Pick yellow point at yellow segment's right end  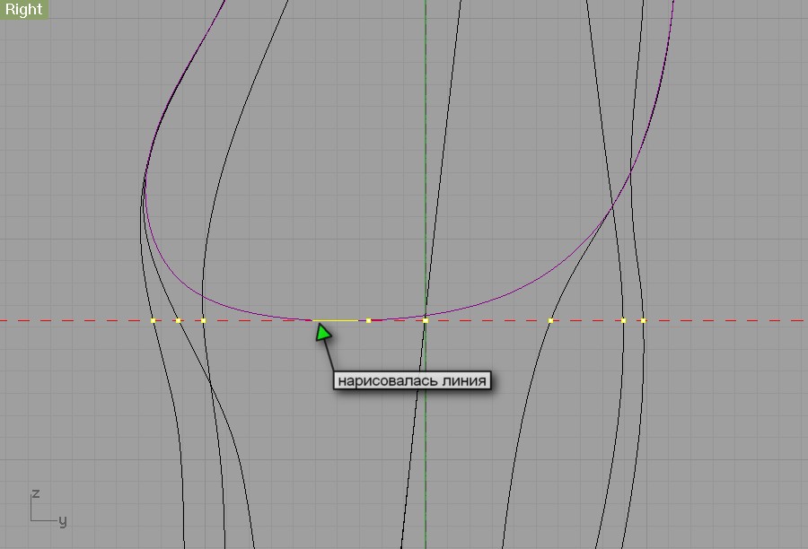pos(368,321)
